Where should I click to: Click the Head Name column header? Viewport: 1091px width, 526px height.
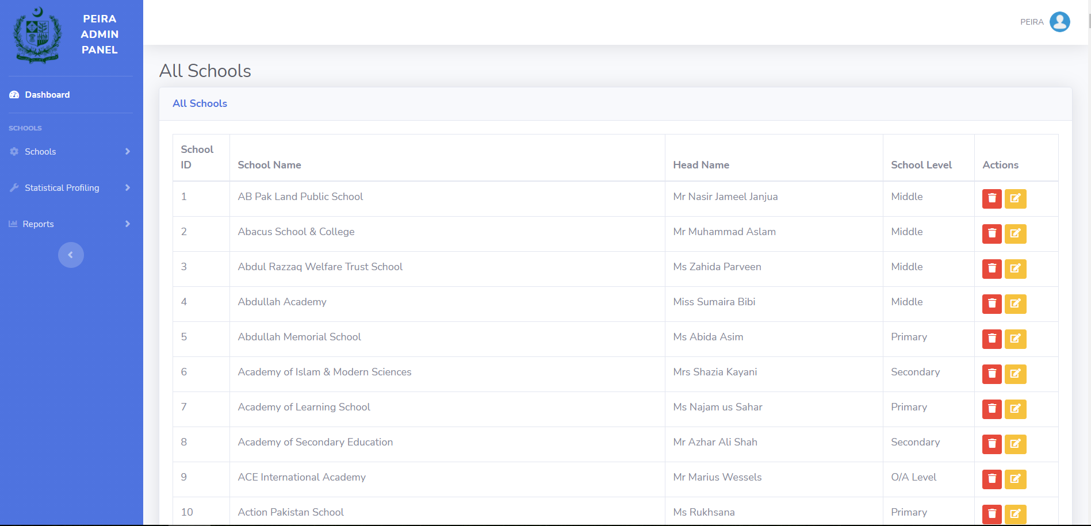click(x=700, y=165)
